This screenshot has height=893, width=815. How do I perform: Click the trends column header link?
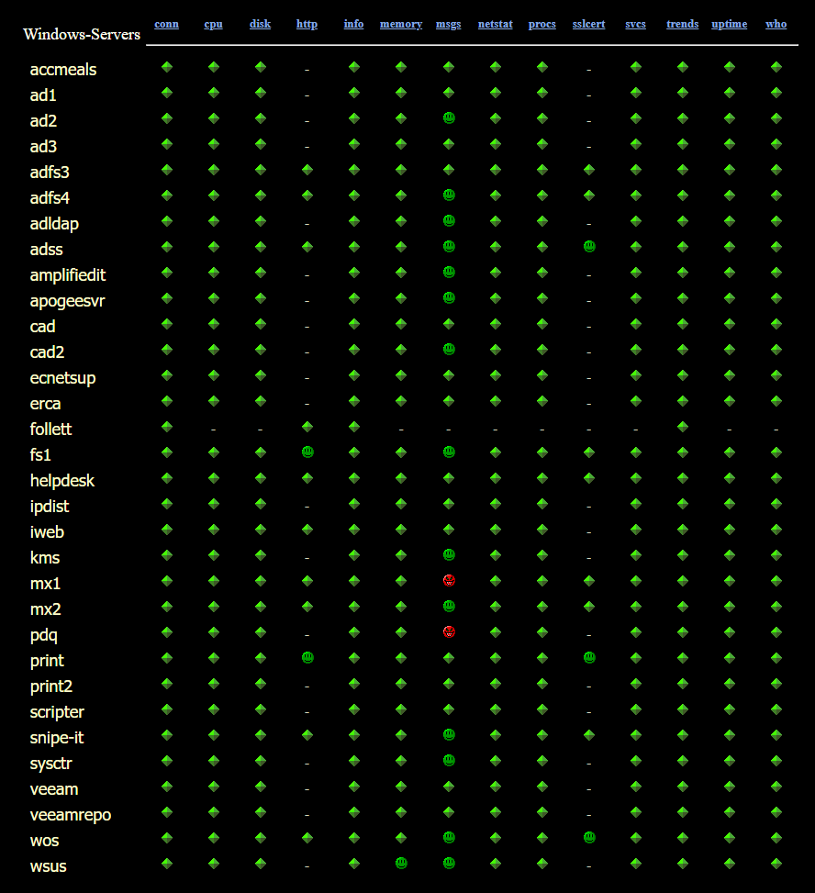point(682,24)
